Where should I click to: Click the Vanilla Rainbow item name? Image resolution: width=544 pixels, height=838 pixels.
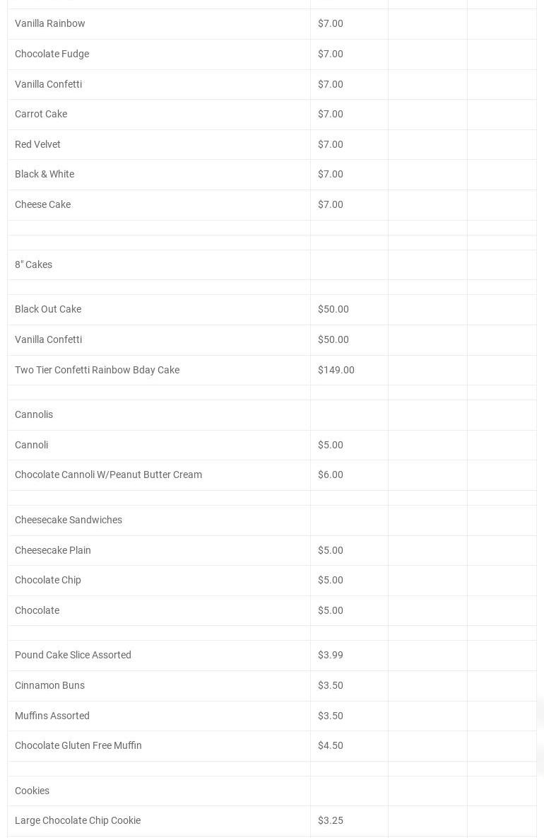50,23
